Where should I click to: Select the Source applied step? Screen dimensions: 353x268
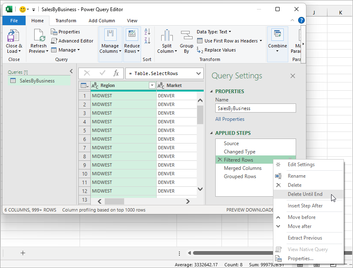coord(256,143)
